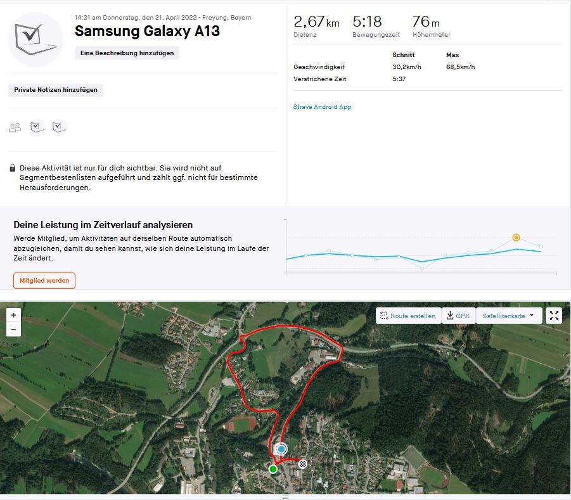
Task: Click Eine Beschreibung hinzufügen button
Action: coord(127,53)
